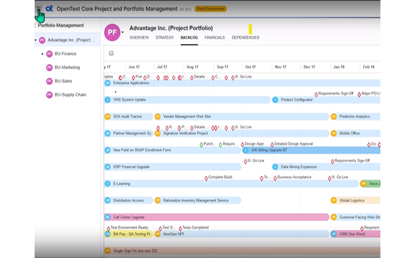Select BU-Finance in the portfolio tree
This screenshot has width=415, height=258.
pyautogui.click(x=66, y=54)
